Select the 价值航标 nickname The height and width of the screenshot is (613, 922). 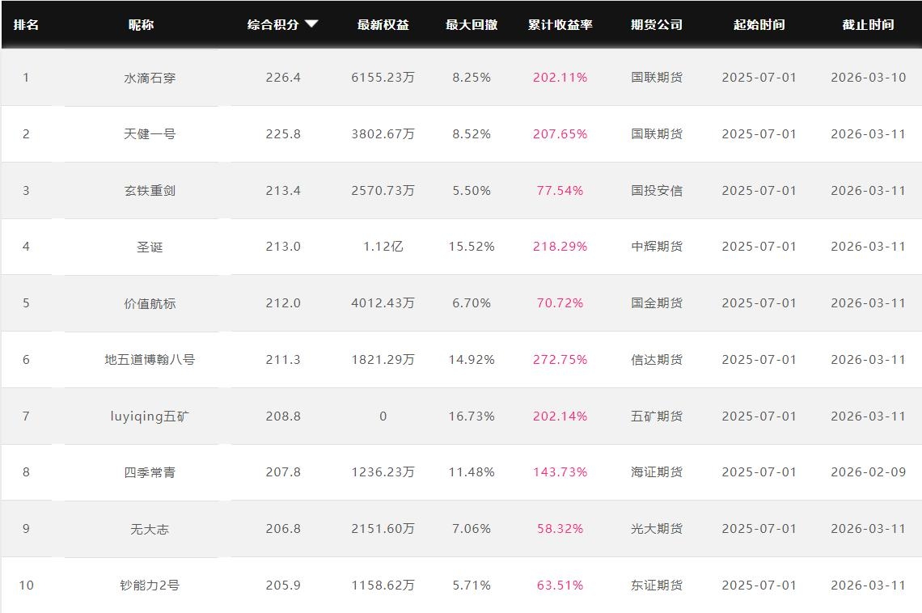[150, 303]
